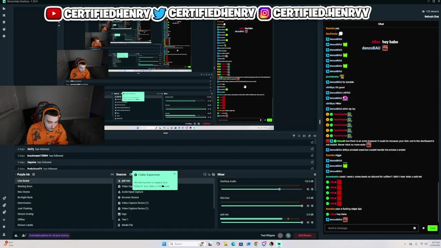441x248 pixels.
Task: Switch to the Be Right Back scene
Action: [64, 197]
